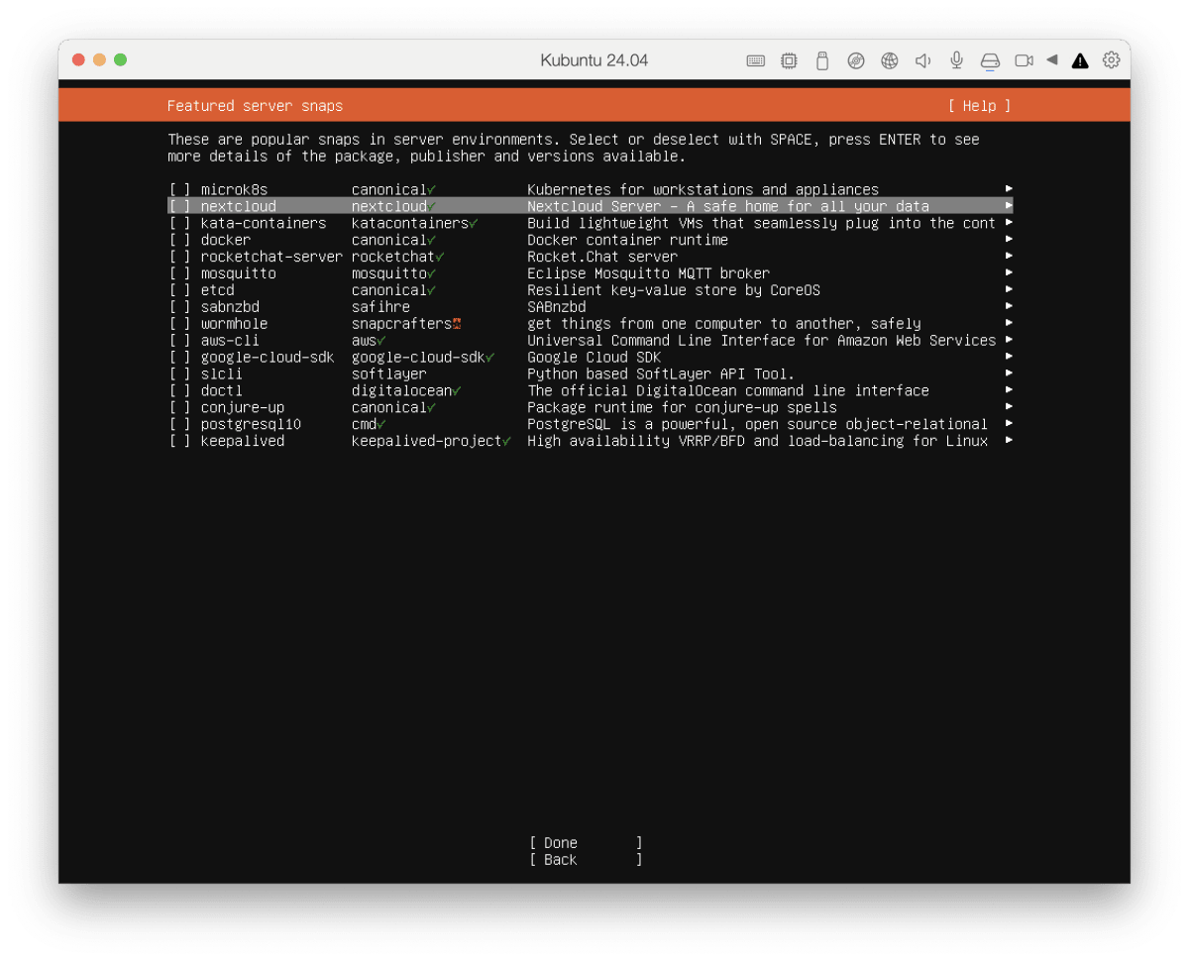Click the Done button
Viewport: 1189px width, 961px height.
pos(586,843)
